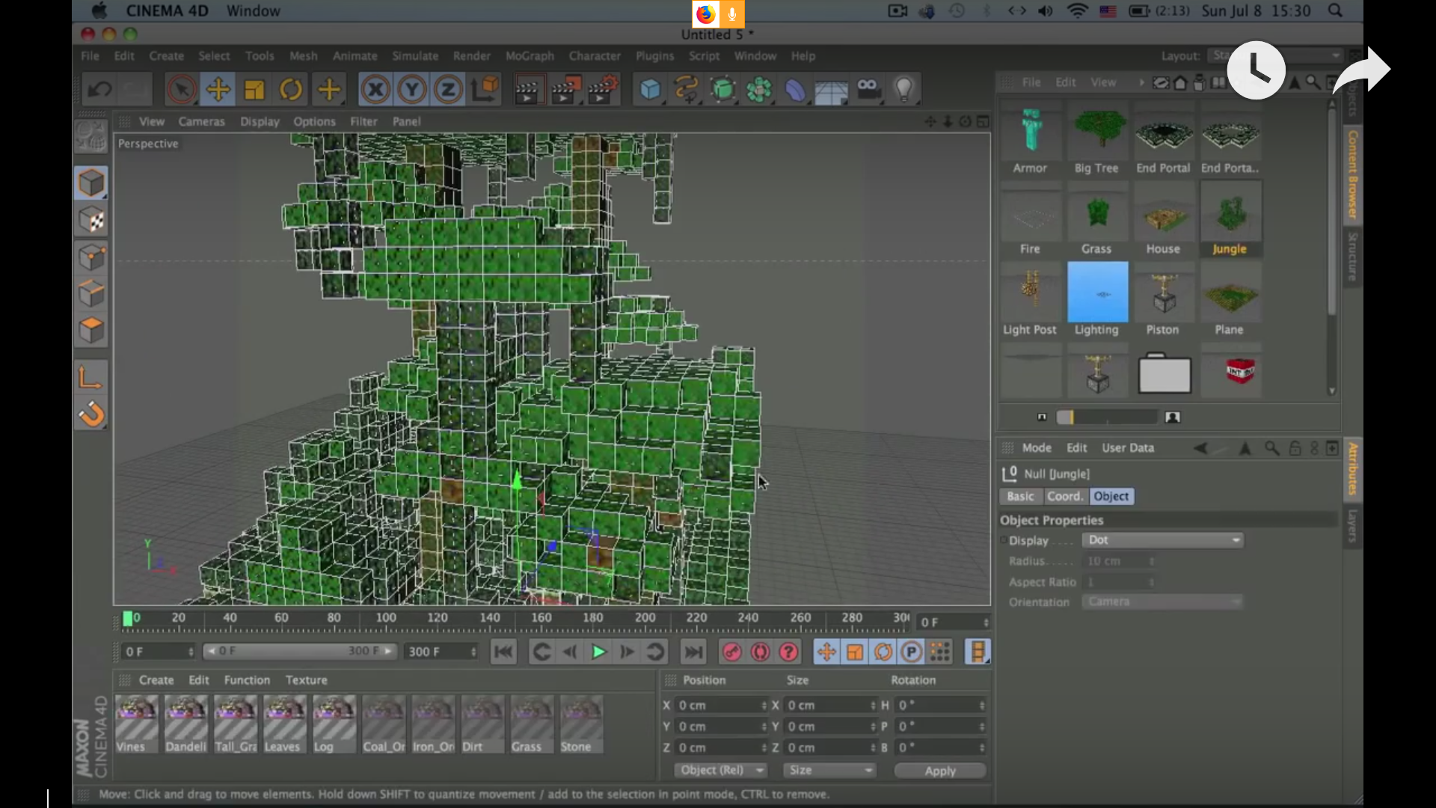Toggle Enable Snap magnet icon
The height and width of the screenshot is (808, 1436).
pyautogui.click(x=91, y=414)
